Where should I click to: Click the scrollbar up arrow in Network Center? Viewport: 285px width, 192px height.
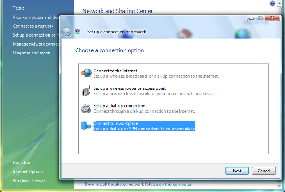pos(279,3)
